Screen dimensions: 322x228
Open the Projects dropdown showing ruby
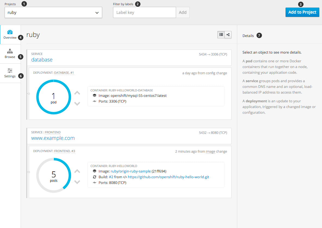click(x=53, y=13)
